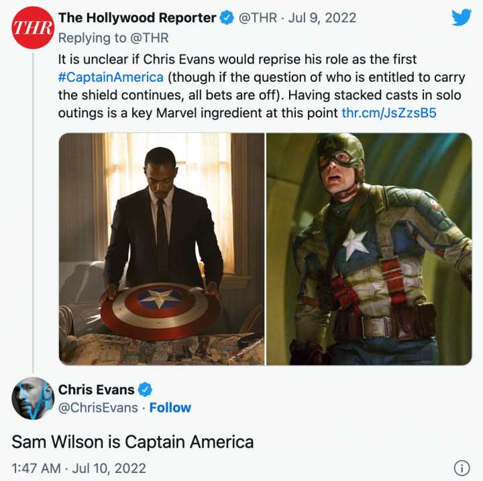The image size is (483, 481).
Task: Click the @ChrisEvans handle
Action: tap(98, 408)
